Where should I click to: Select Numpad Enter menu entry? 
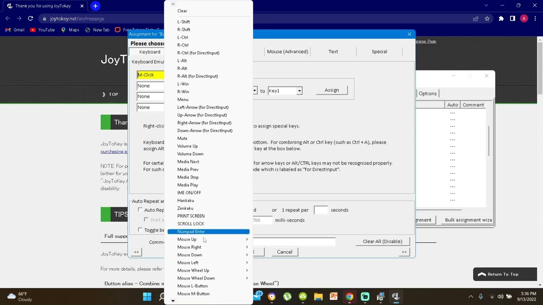208,232
